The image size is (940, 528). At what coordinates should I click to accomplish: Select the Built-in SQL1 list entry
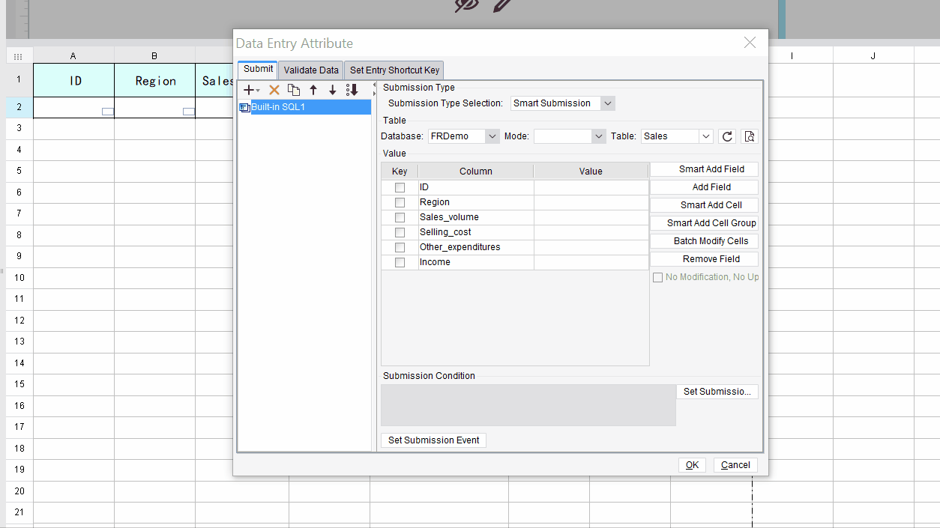pyautogui.click(x=278, y=107)
